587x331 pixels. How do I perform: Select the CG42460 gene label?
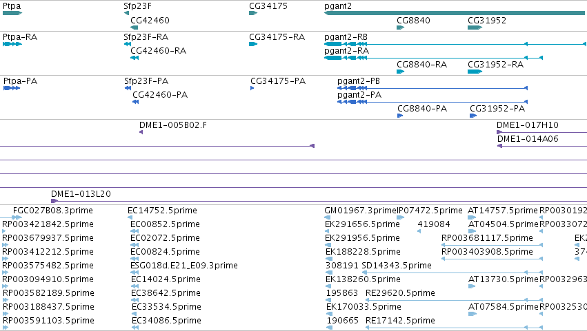150,20
